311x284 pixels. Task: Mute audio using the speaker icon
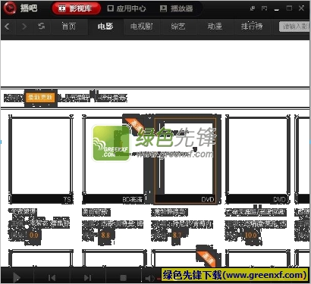click(149, 279)
